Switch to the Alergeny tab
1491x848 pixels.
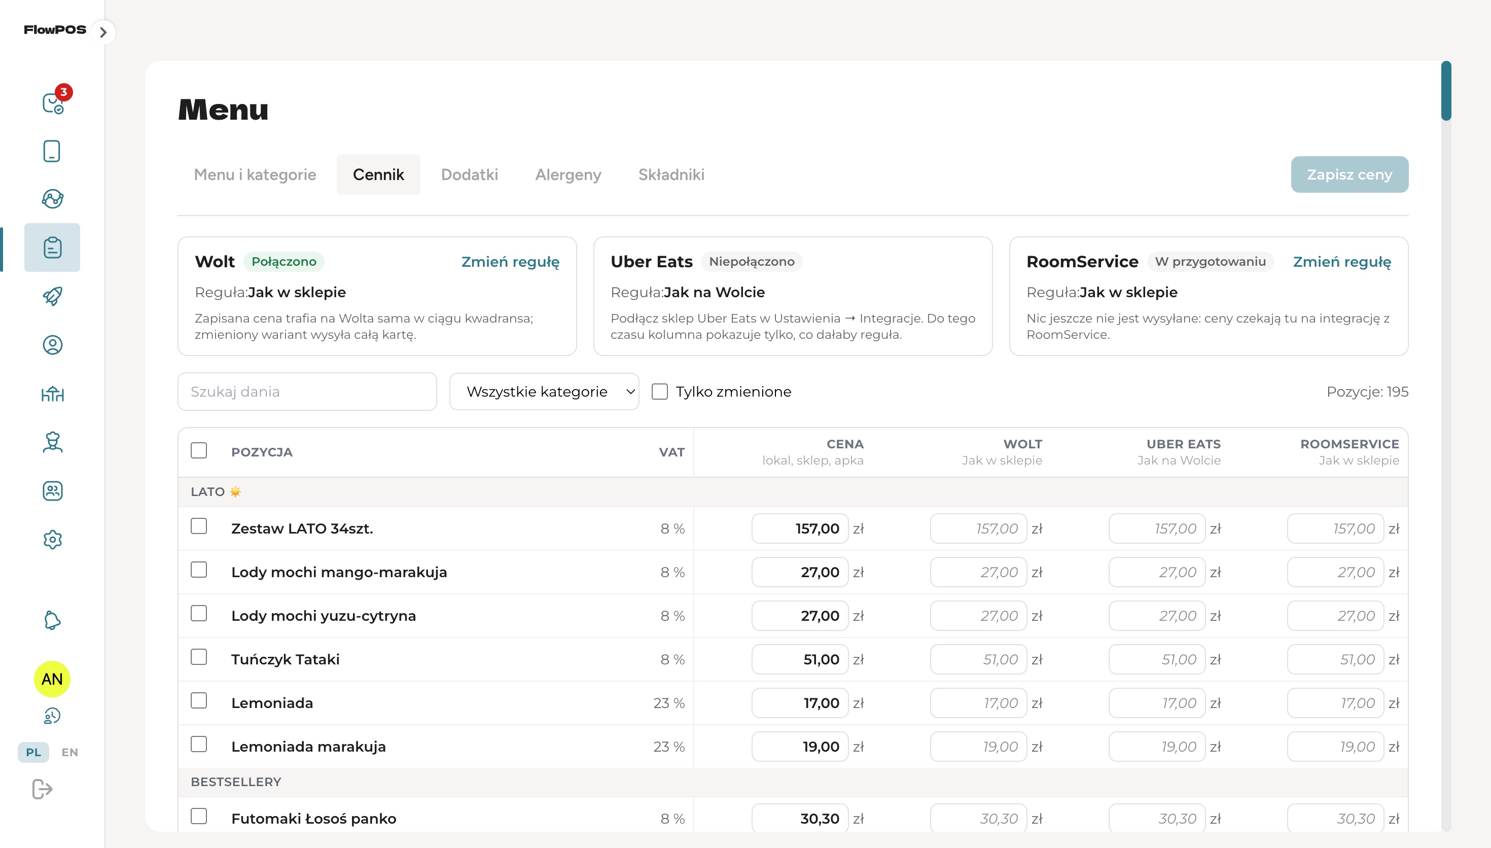click(x=567, y=175)
